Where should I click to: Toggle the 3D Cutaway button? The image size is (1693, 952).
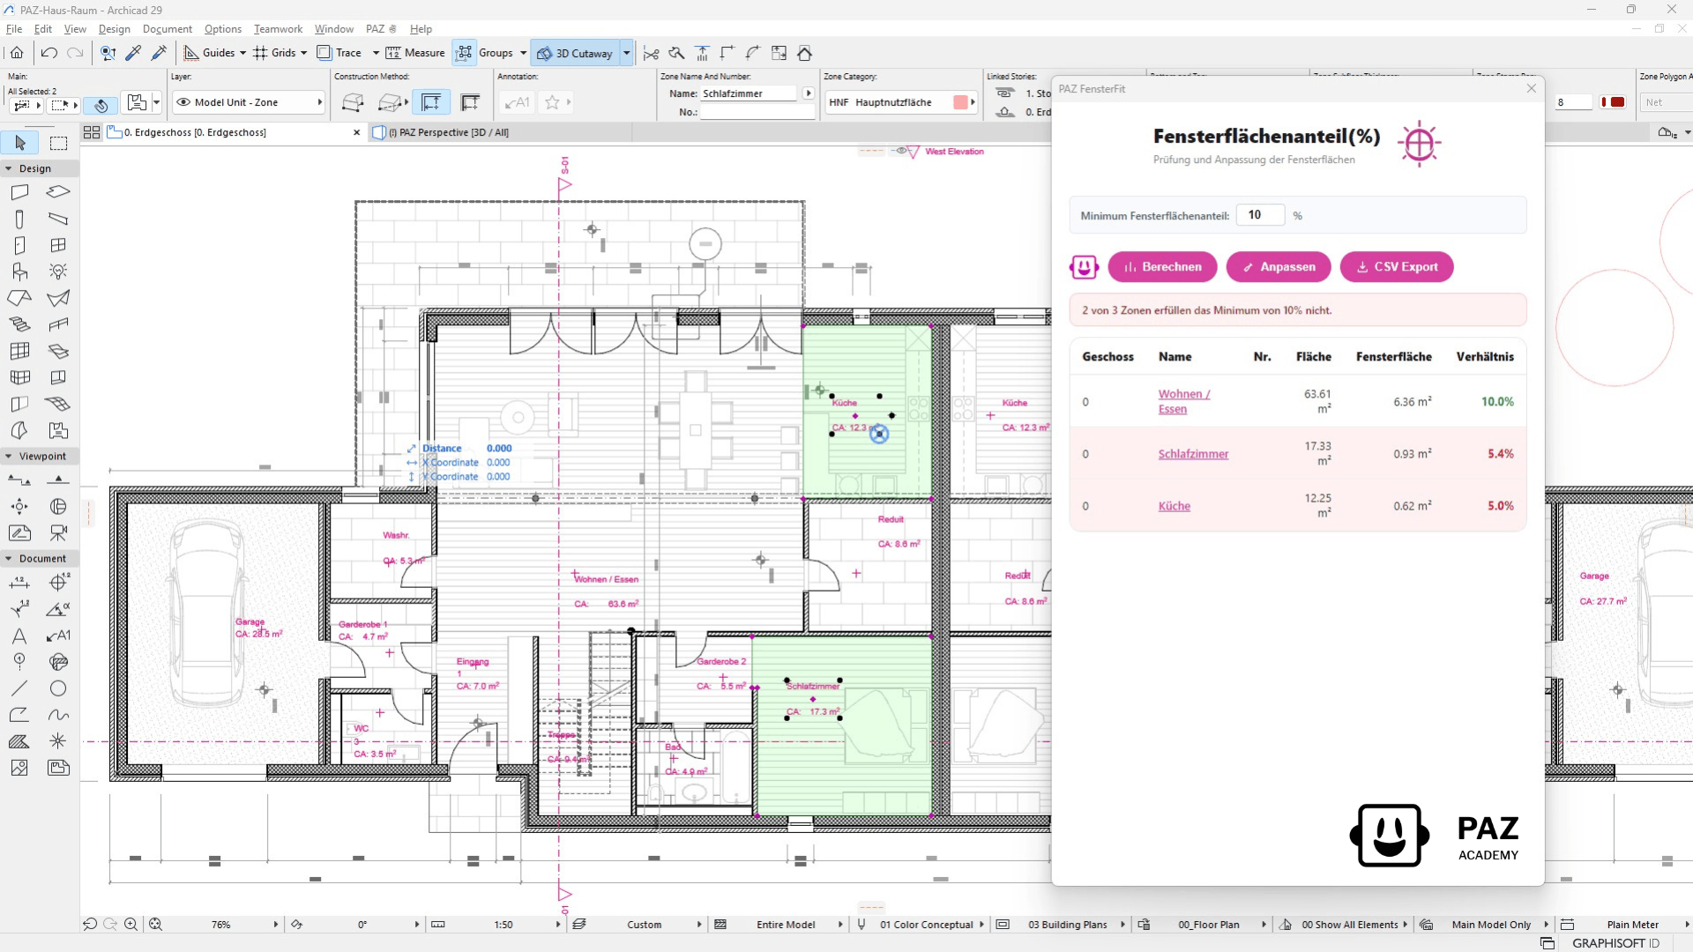(x=575, y=53)
